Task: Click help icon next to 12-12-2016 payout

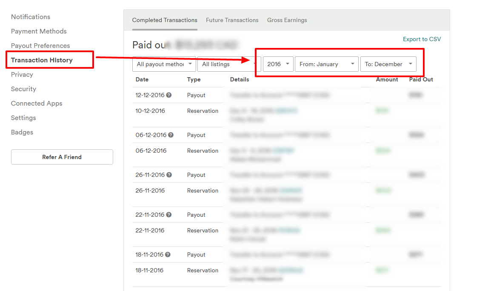Action: [x=169, y=95]
